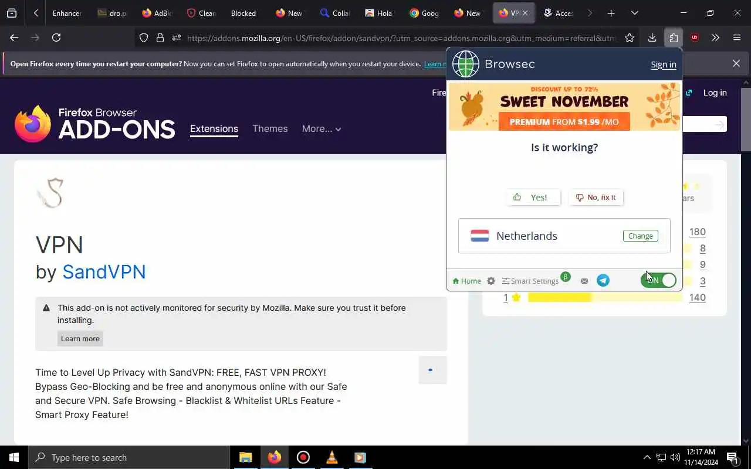Turn off the Browsec VPN switch

point(658,280)
